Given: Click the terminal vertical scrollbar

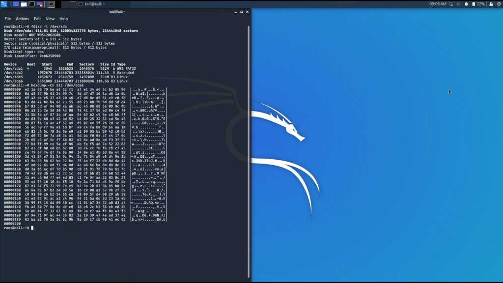Looking at the screenshot, I should coord(249,151).
